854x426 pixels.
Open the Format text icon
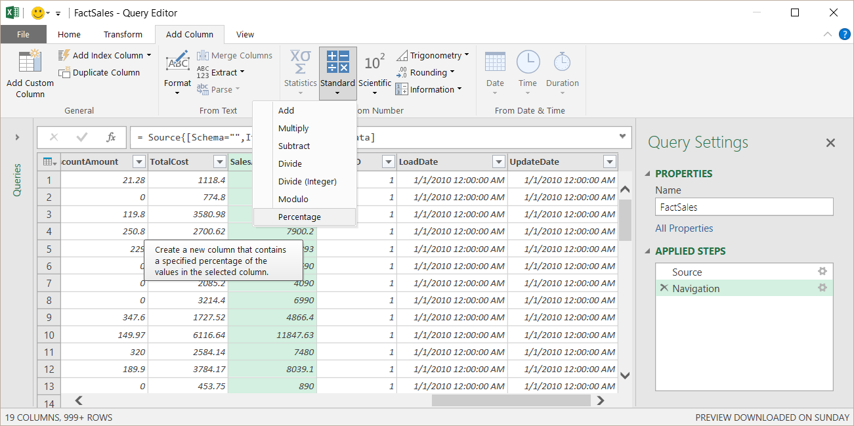[x=177, y=64]
